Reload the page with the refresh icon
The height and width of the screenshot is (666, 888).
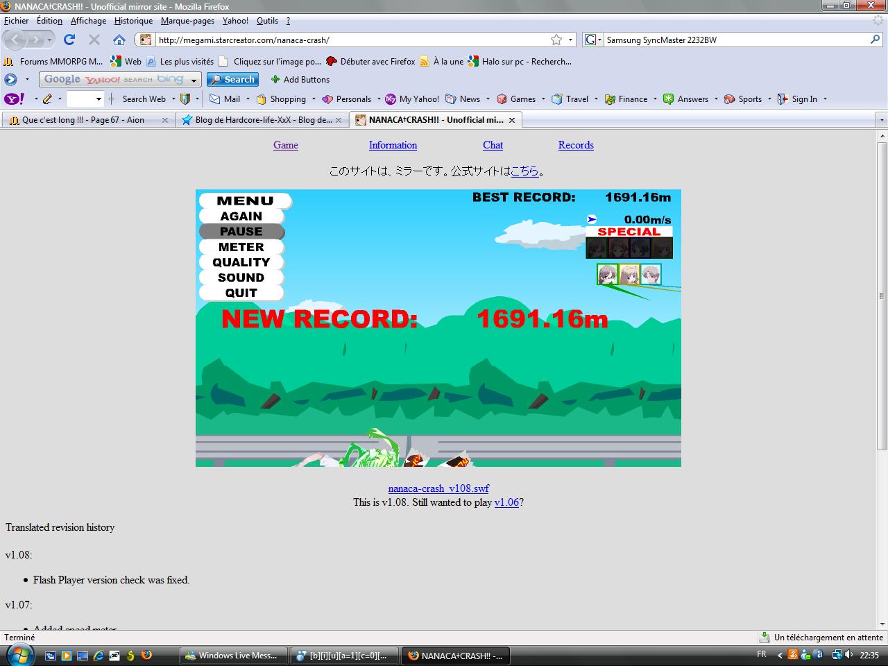[69, 40]
